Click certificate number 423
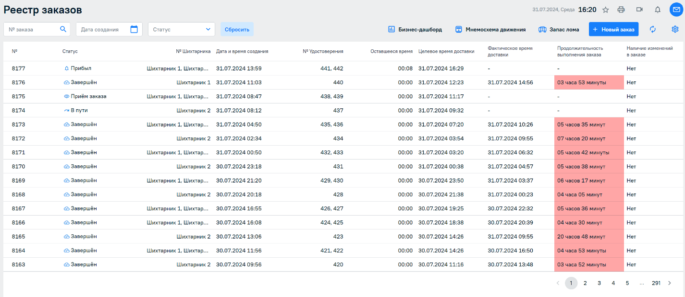The height and width of the screenshot is (297, 685). [338, 237]
